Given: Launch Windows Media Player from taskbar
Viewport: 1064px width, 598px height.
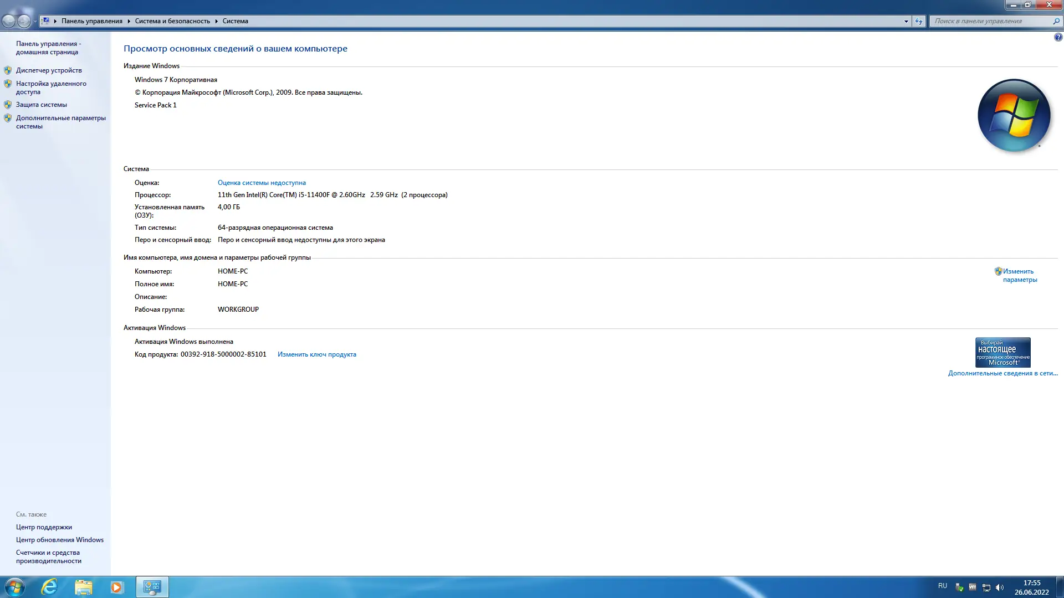Looking at the screenshot, I should click(x=116, y=587).
